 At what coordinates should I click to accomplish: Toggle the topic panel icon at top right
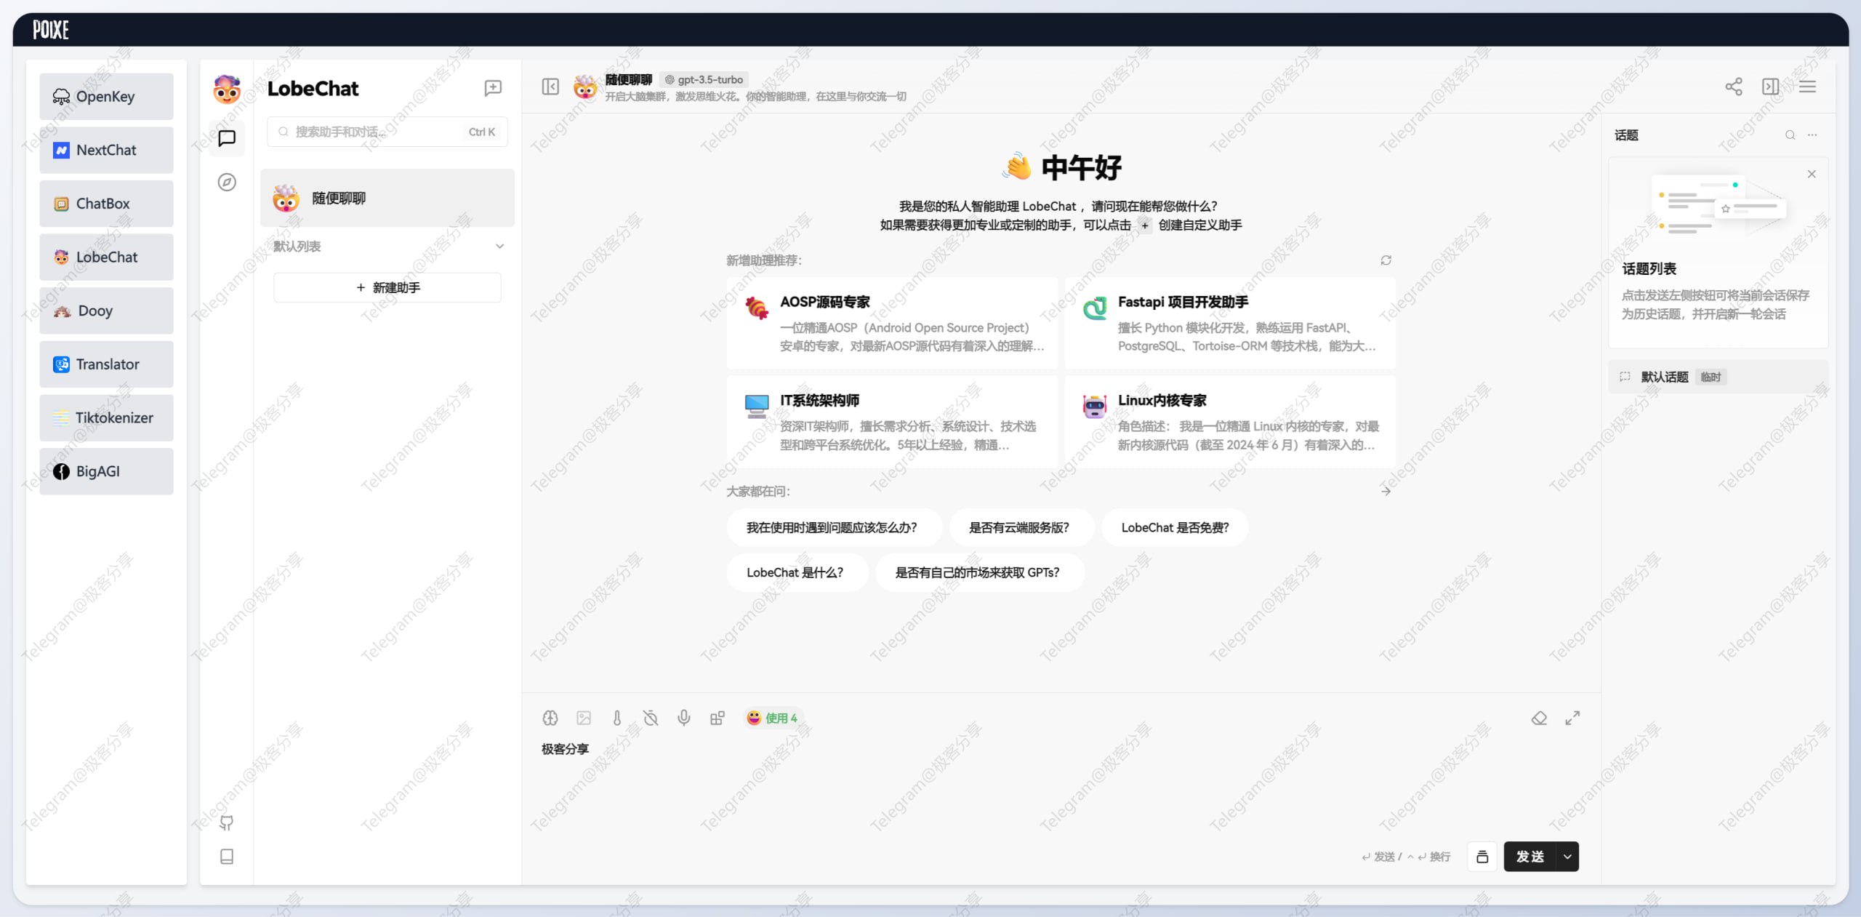click(x=1771, y=87)
